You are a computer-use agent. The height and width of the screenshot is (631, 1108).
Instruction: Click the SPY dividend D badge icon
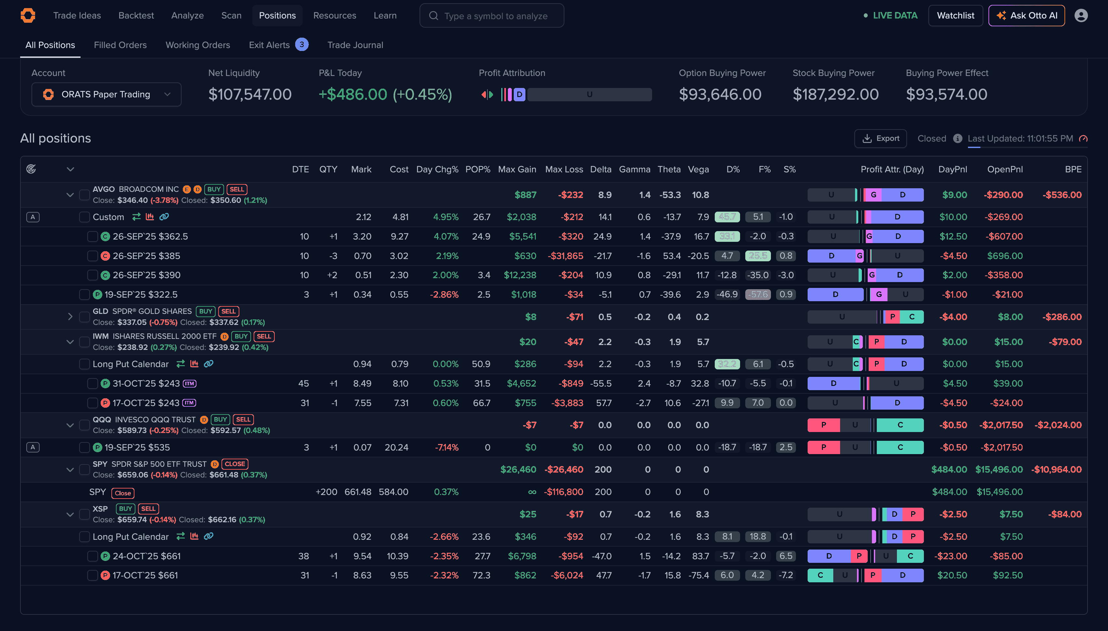[214, 464]
